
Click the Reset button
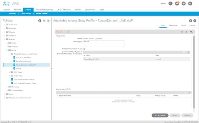pos(175,115)
